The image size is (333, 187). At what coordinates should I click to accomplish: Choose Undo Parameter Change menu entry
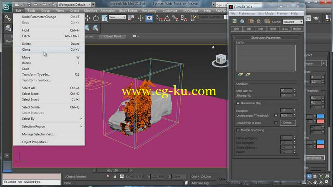point(49,17)
